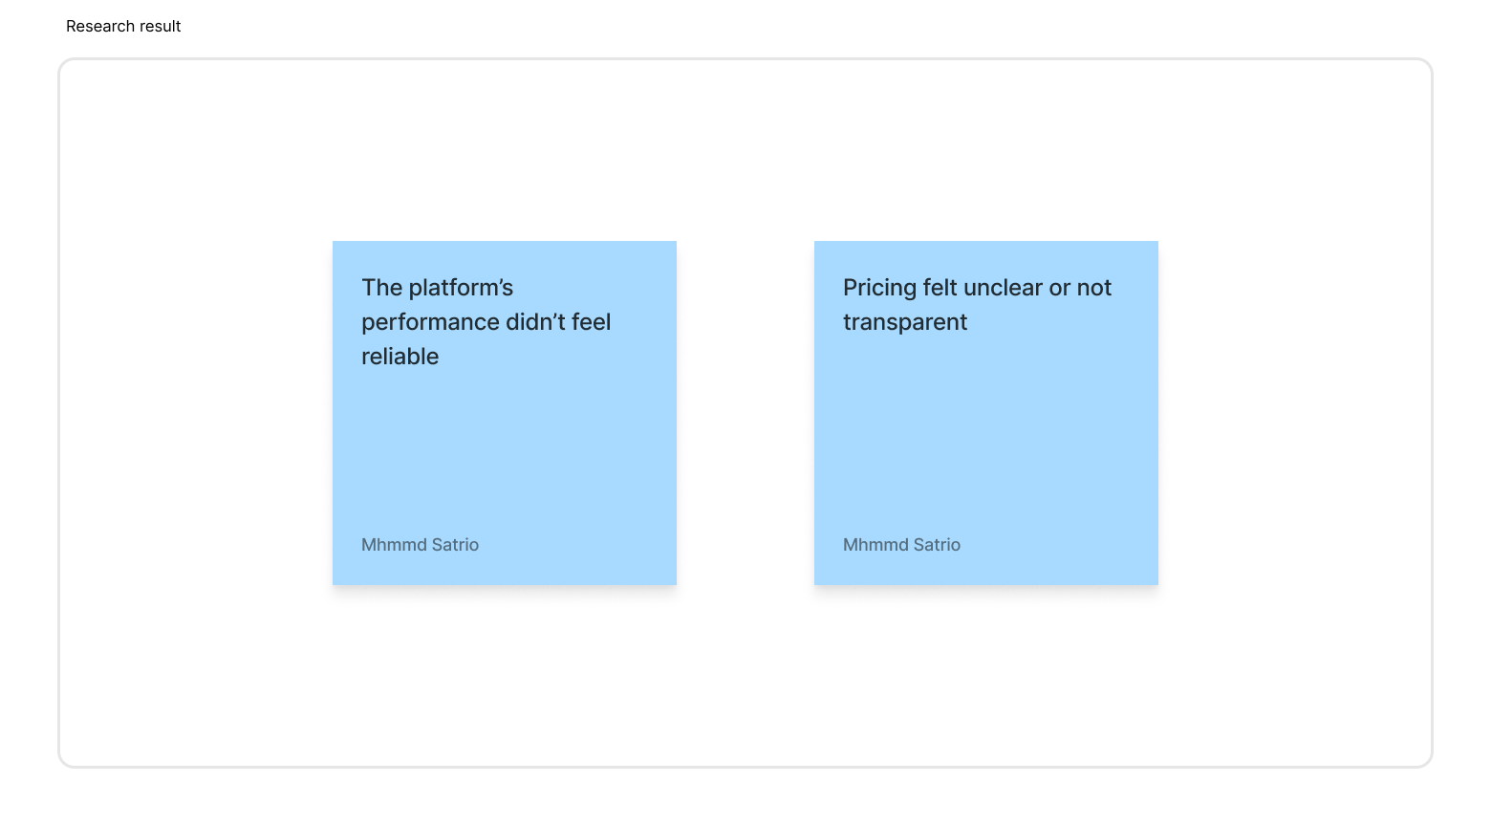Click empty blue area of the performance sticky note

[x=505, y=449]
